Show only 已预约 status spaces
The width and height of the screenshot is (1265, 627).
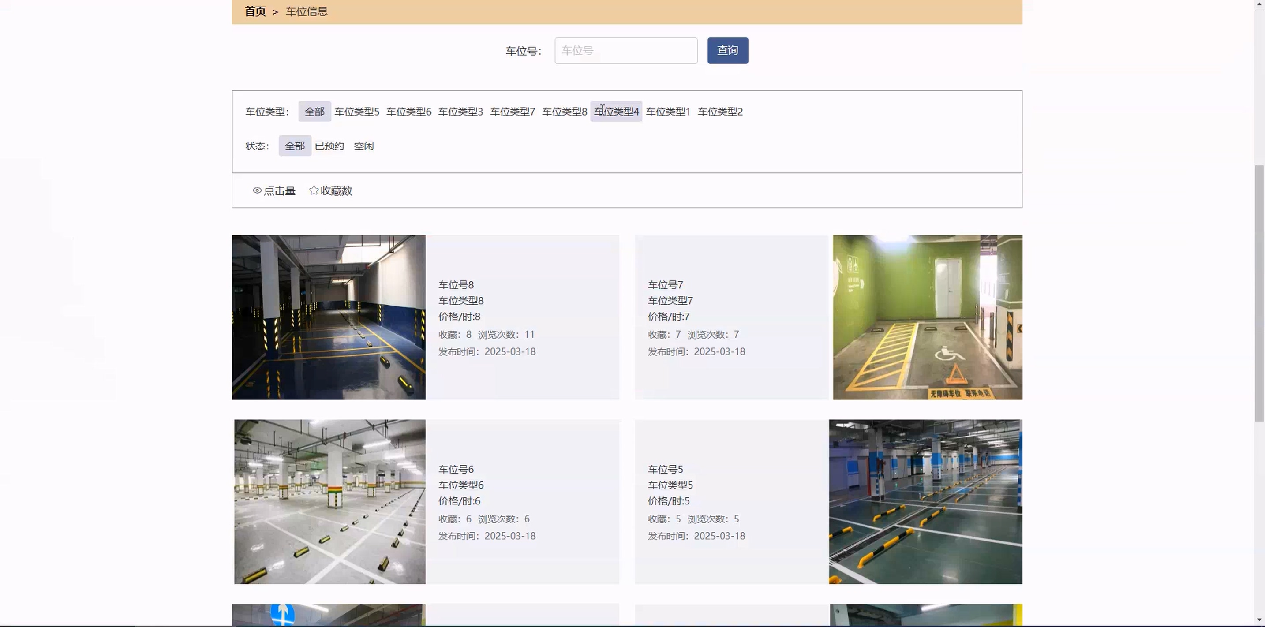coord(329,146)
